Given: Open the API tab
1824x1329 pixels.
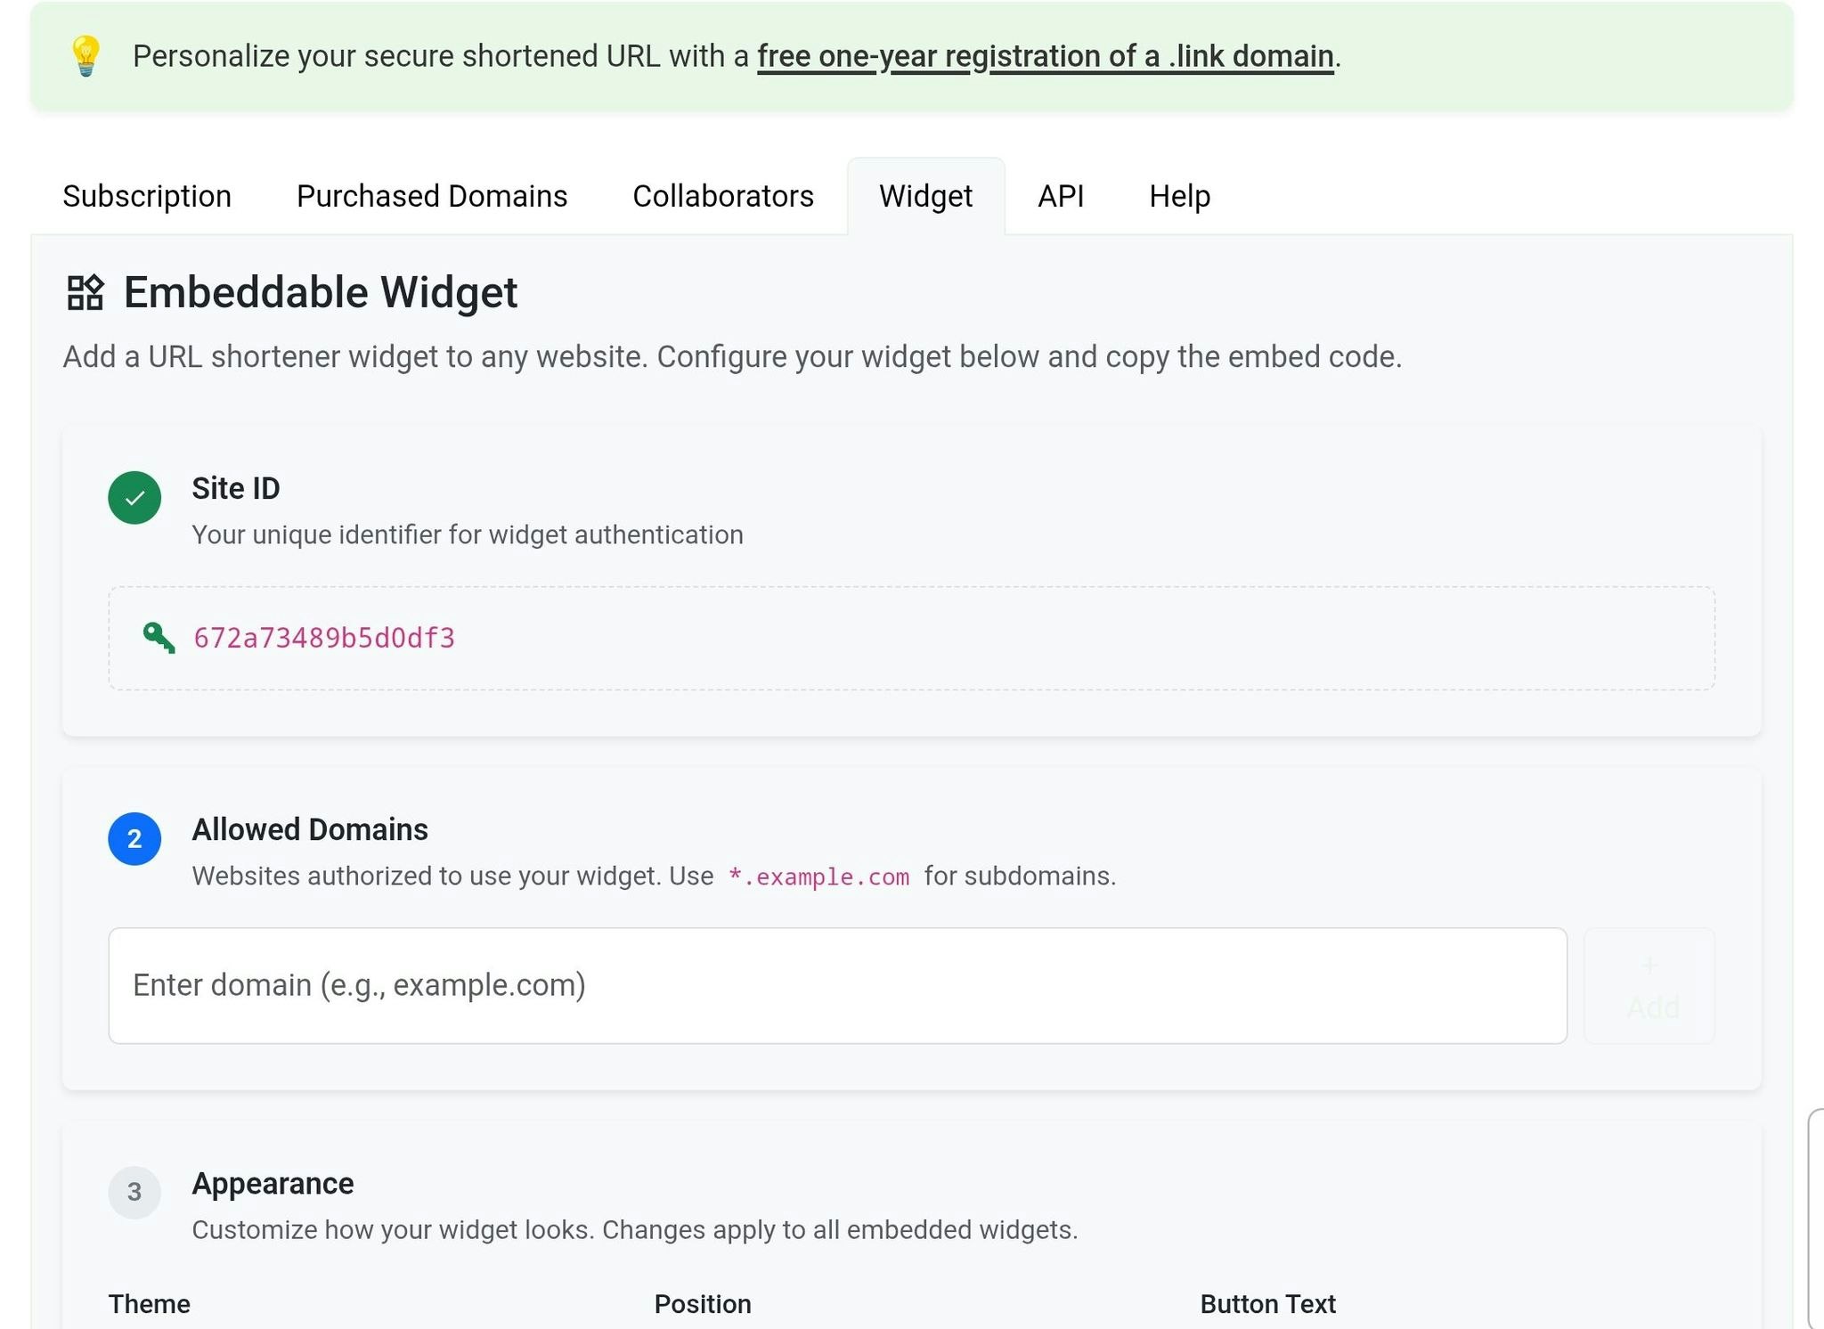Looking at the screenshot, I should tap(1062, 196).
